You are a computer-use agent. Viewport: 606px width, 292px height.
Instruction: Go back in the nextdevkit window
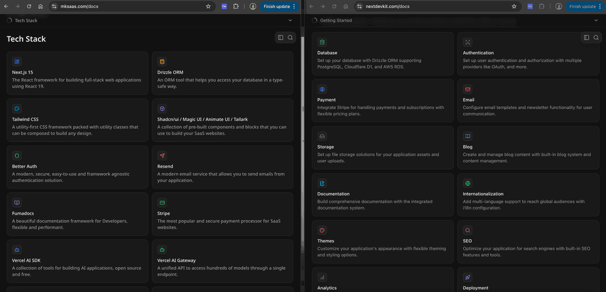tap(311, 7)
